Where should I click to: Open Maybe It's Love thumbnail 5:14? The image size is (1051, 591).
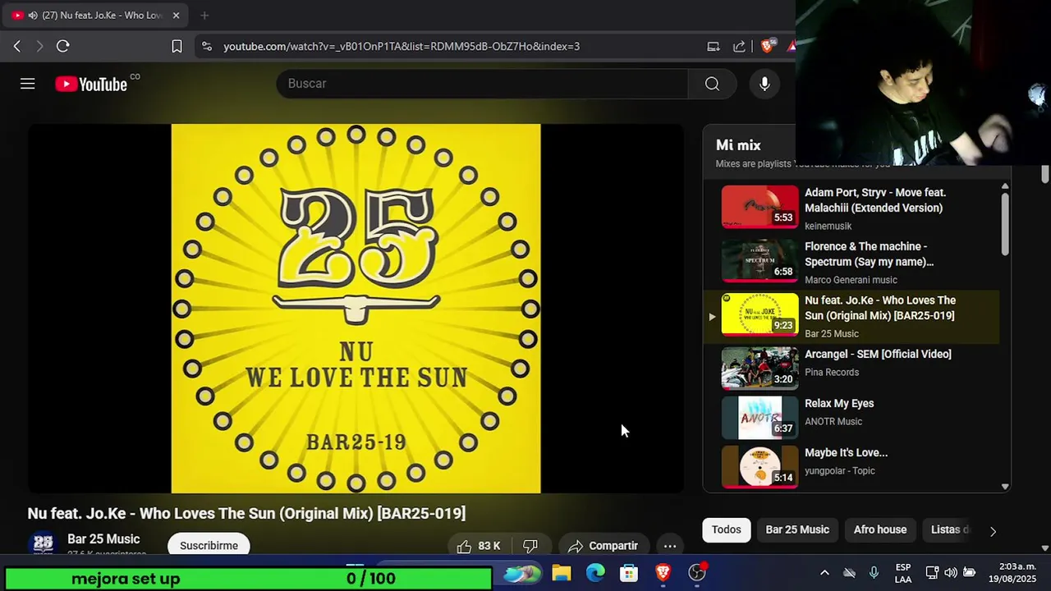760,466
